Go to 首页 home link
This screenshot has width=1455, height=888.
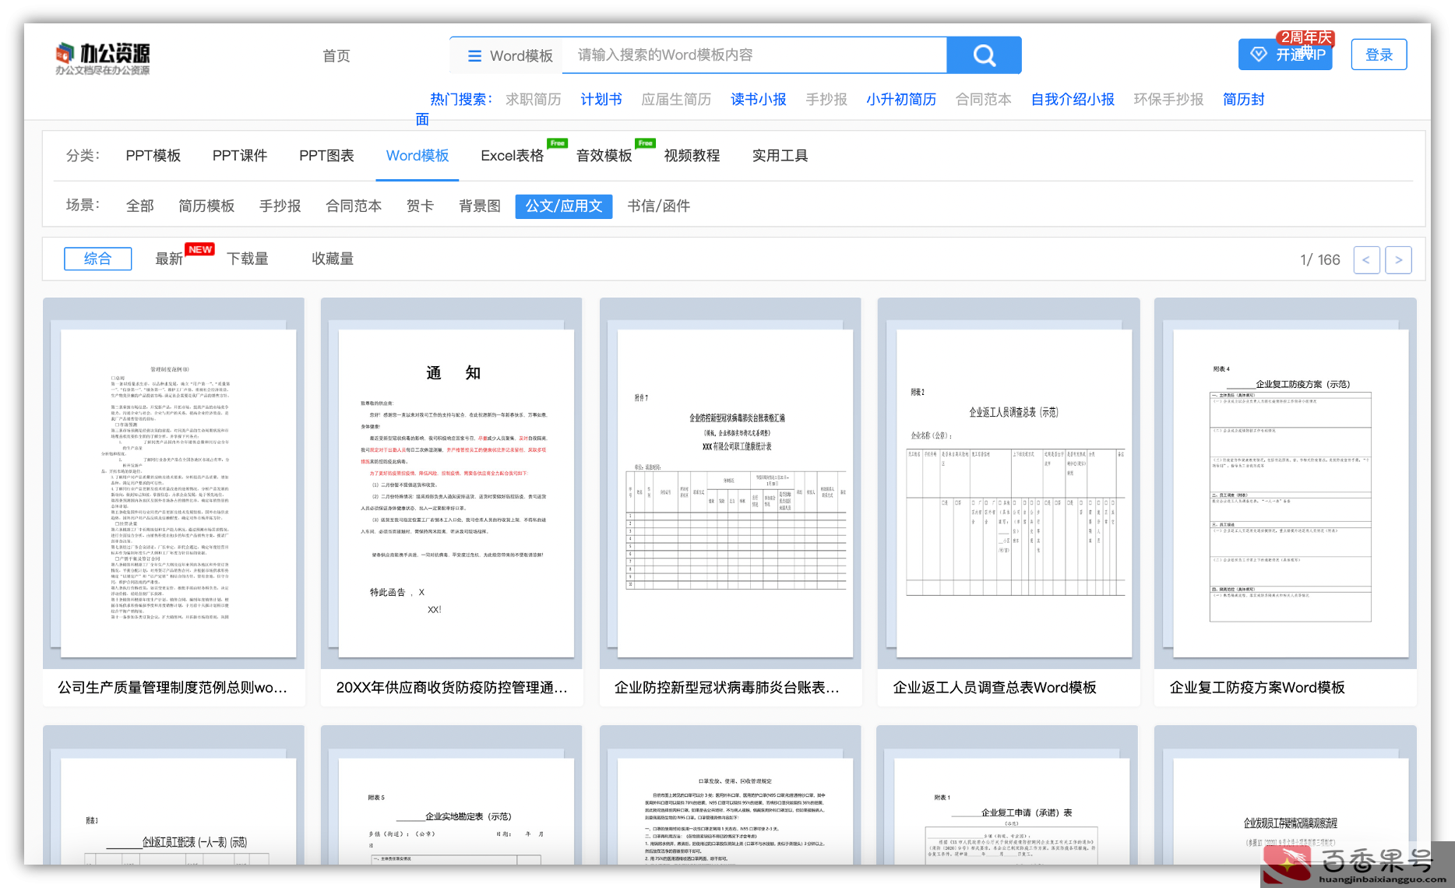click(x=336, y=56)
